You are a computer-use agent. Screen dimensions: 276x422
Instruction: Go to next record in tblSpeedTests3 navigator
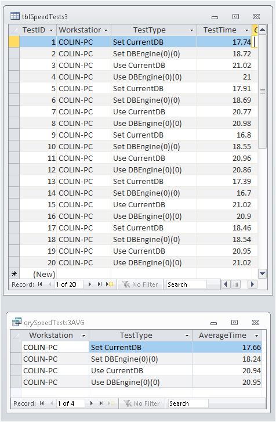coord(90,284)
